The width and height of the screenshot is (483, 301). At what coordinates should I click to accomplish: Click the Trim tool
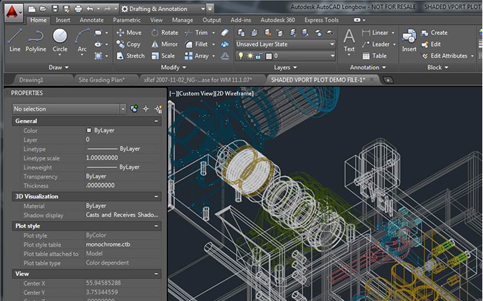tap(197, 33)
